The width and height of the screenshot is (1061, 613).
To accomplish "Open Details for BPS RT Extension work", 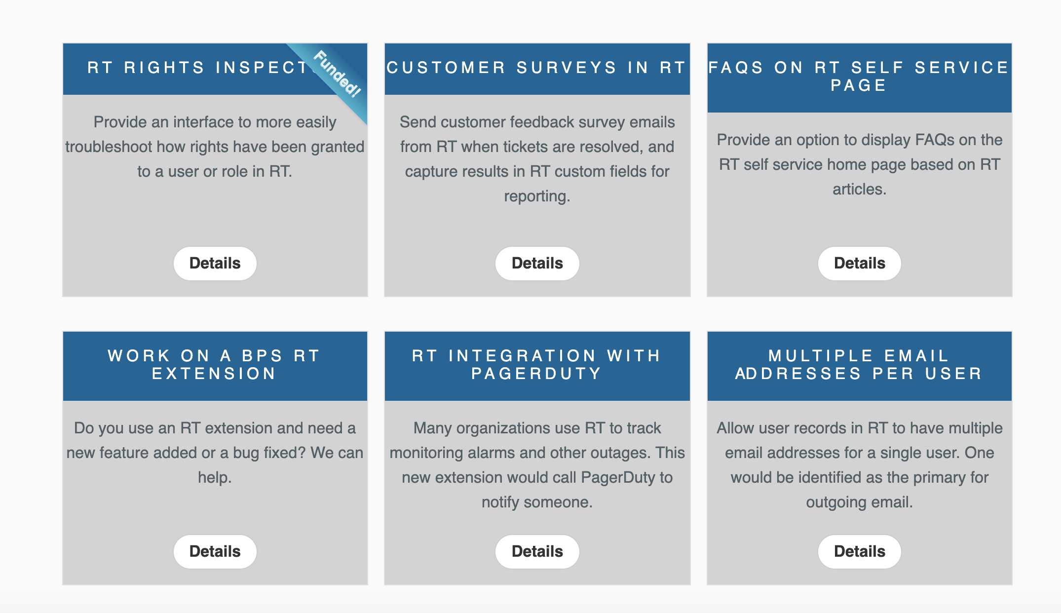I will pyautogui.click(x=215, y=551).
